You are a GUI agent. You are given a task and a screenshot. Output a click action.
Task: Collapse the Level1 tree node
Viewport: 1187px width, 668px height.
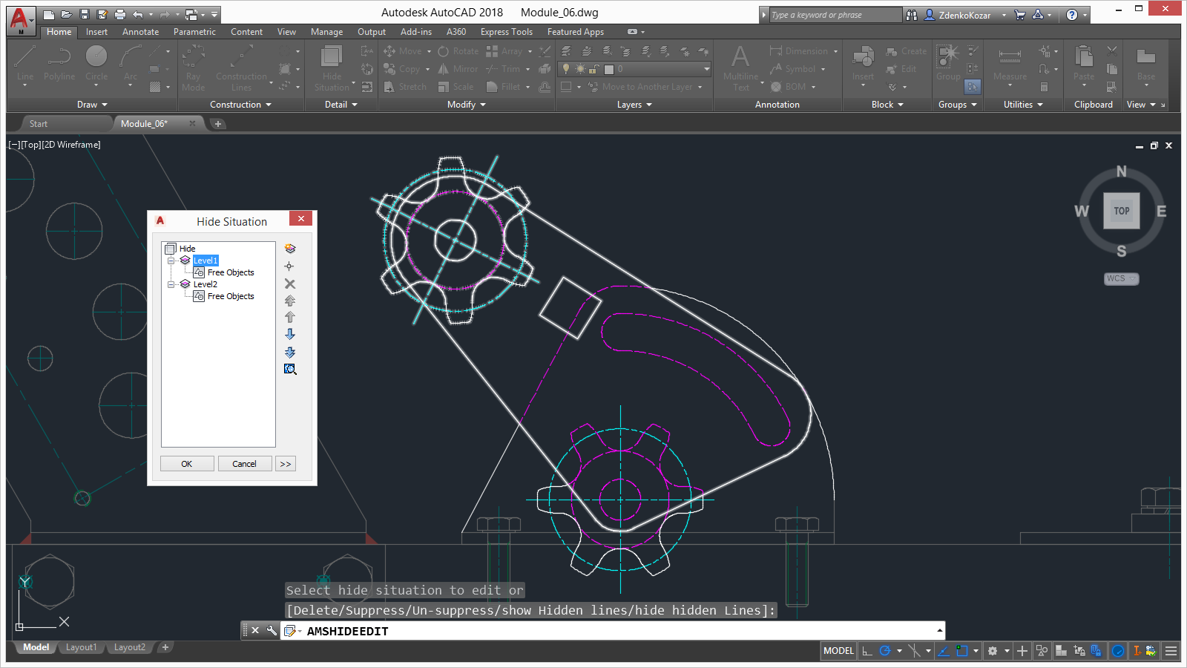click(171, 261)
